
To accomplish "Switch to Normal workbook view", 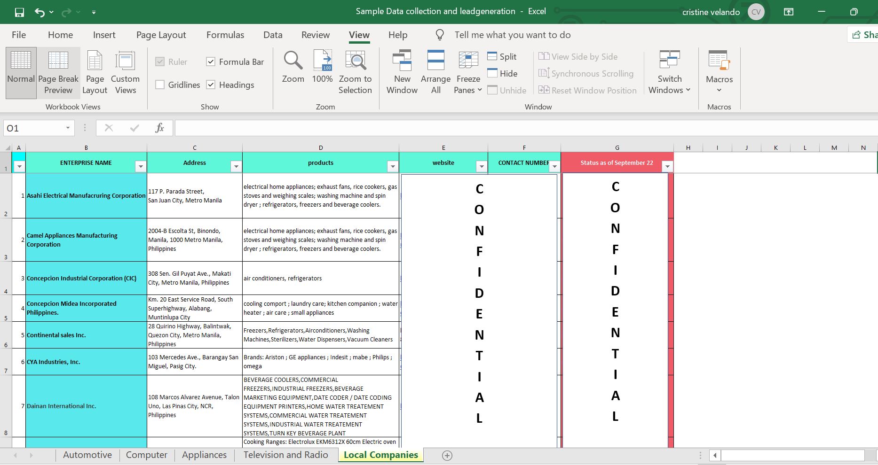I will pos(21,73).
